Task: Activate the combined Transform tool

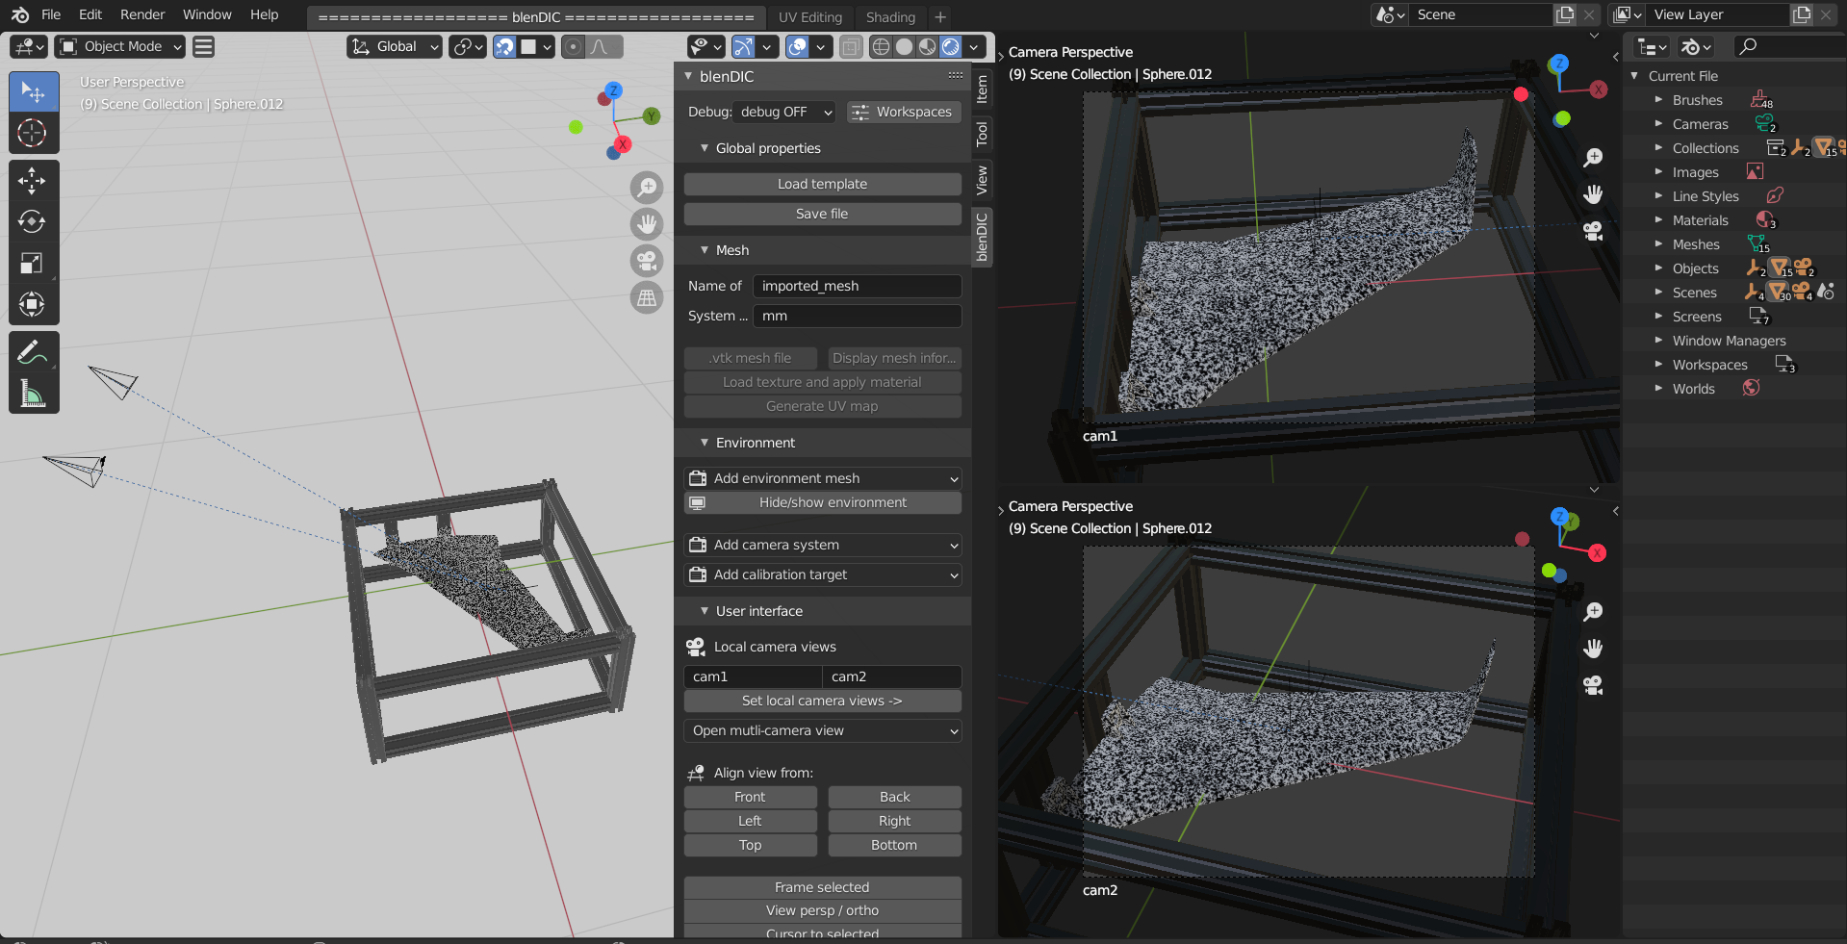Action: click(x=34, y=305)
